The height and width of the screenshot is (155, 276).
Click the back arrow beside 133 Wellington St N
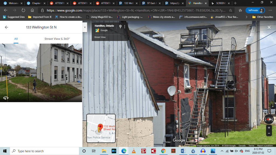[x=6, y=27]
